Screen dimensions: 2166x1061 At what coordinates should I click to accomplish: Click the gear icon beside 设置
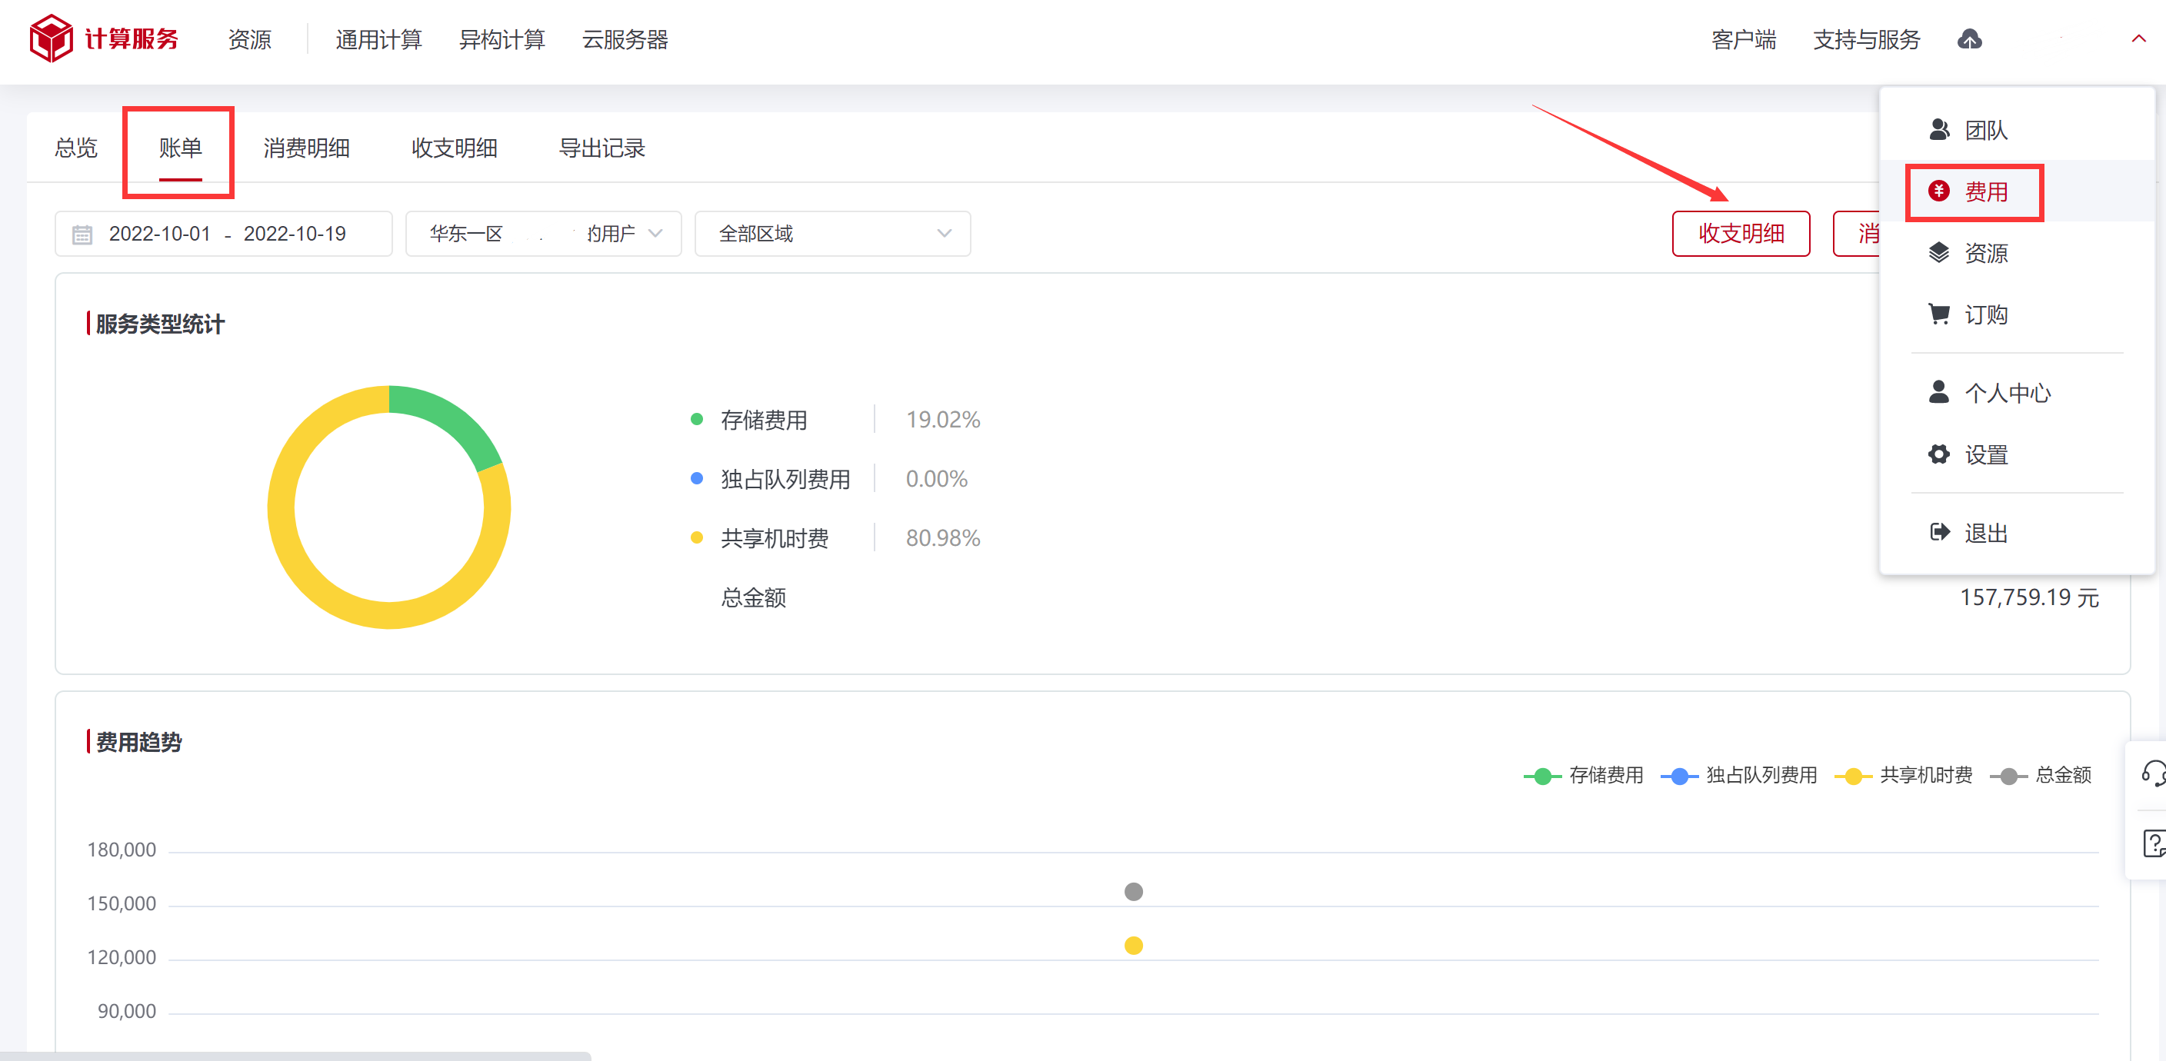coord(1939,454)
